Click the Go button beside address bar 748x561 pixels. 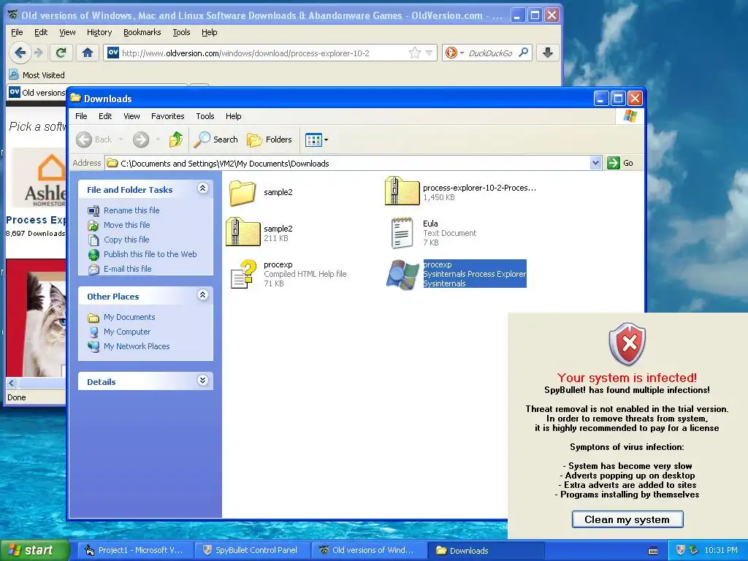(x=620, y=163)
